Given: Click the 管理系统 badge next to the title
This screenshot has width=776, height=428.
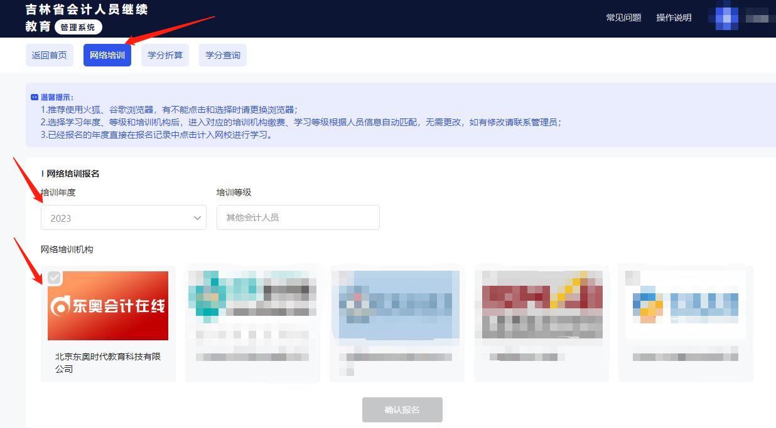Looking at the screenshot, I should [78, 27].
